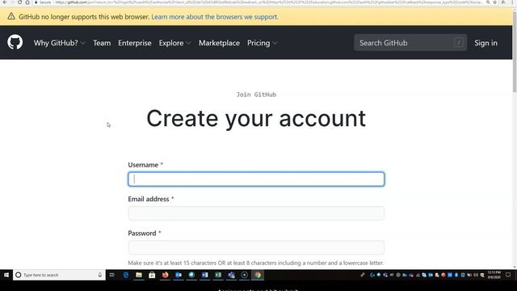Click the Sign in link

point(485,43)
